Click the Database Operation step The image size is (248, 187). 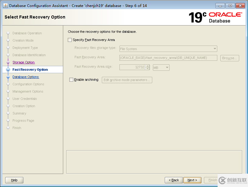click(27, 33)
